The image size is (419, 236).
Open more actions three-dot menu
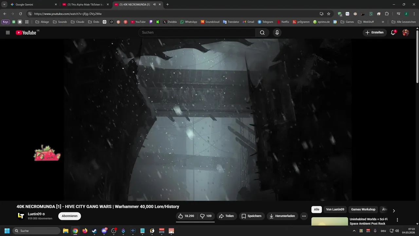[304, 216]
